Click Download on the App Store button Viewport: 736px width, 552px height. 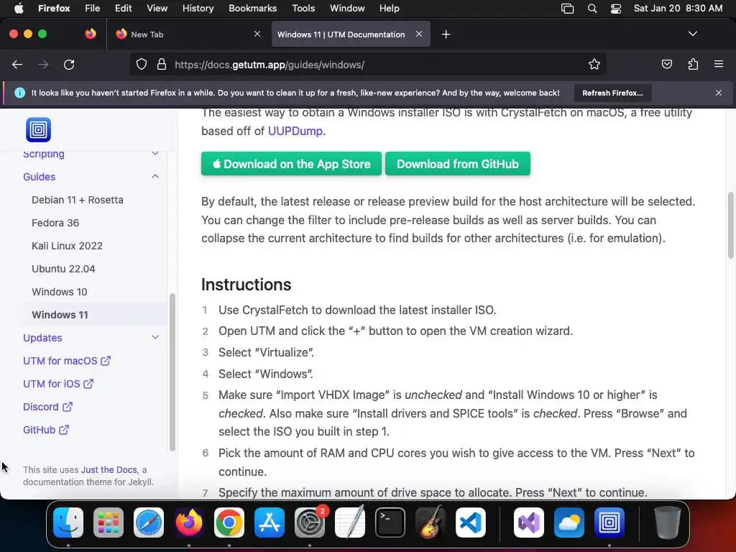click(x=292, y=164)
